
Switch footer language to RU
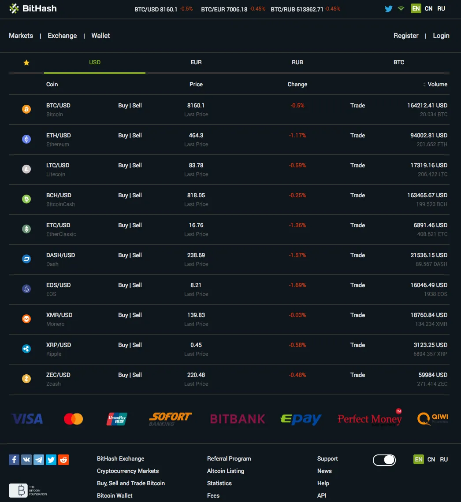[x=444, y=459]
